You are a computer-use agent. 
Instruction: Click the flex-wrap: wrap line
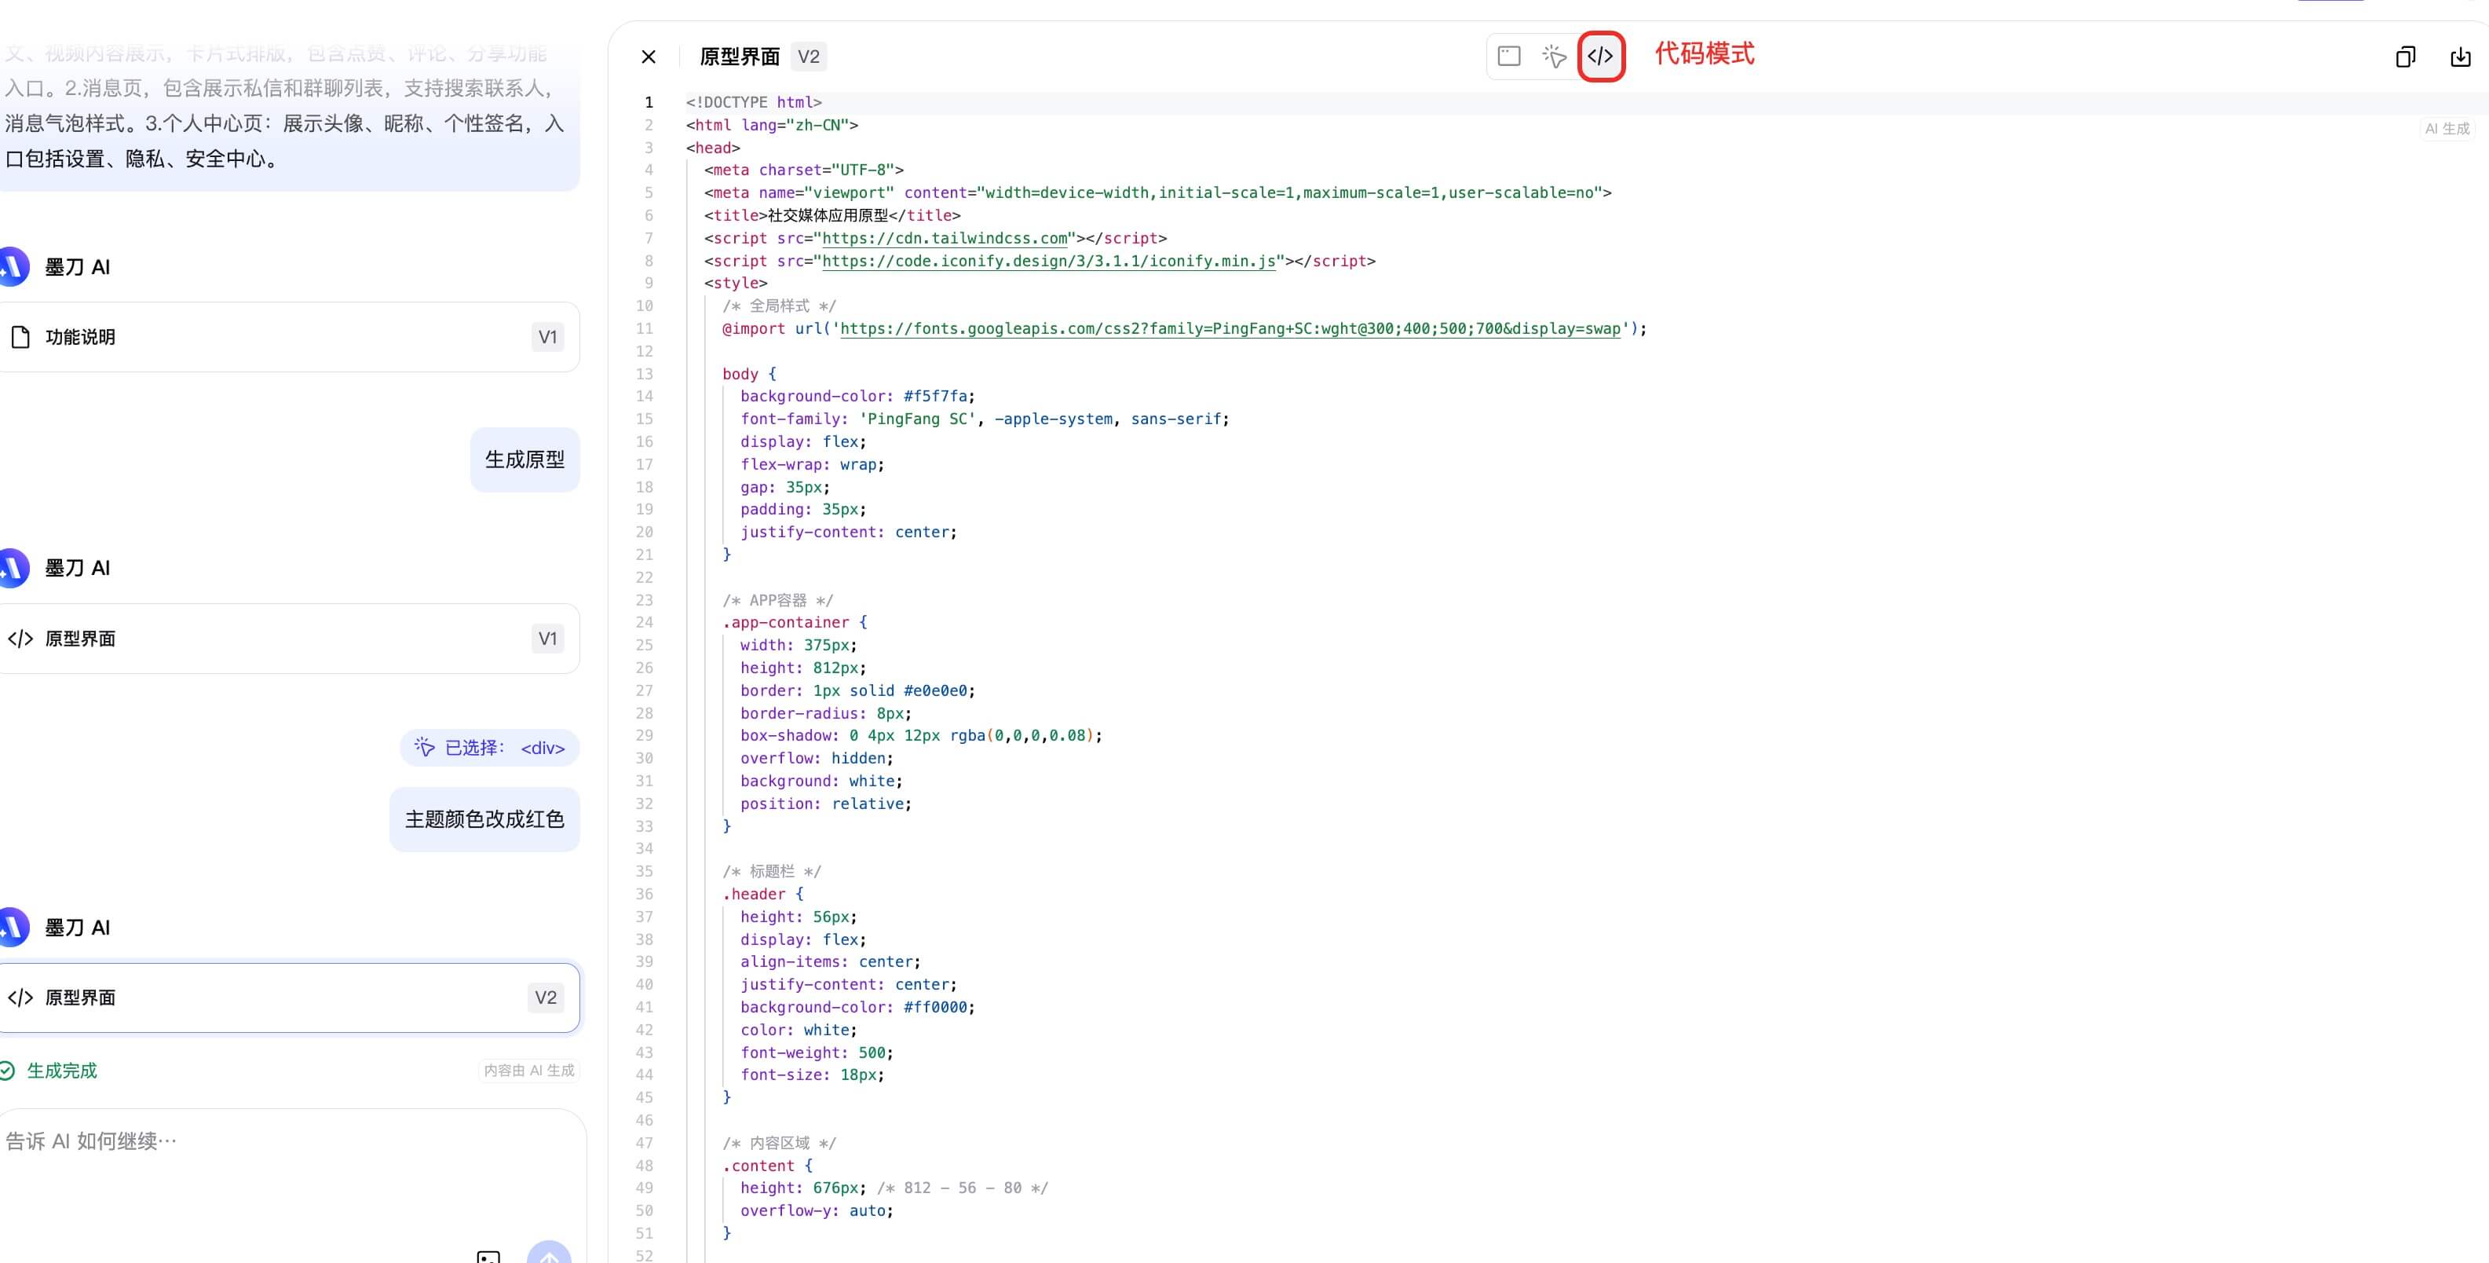click(x=812, y=465)
